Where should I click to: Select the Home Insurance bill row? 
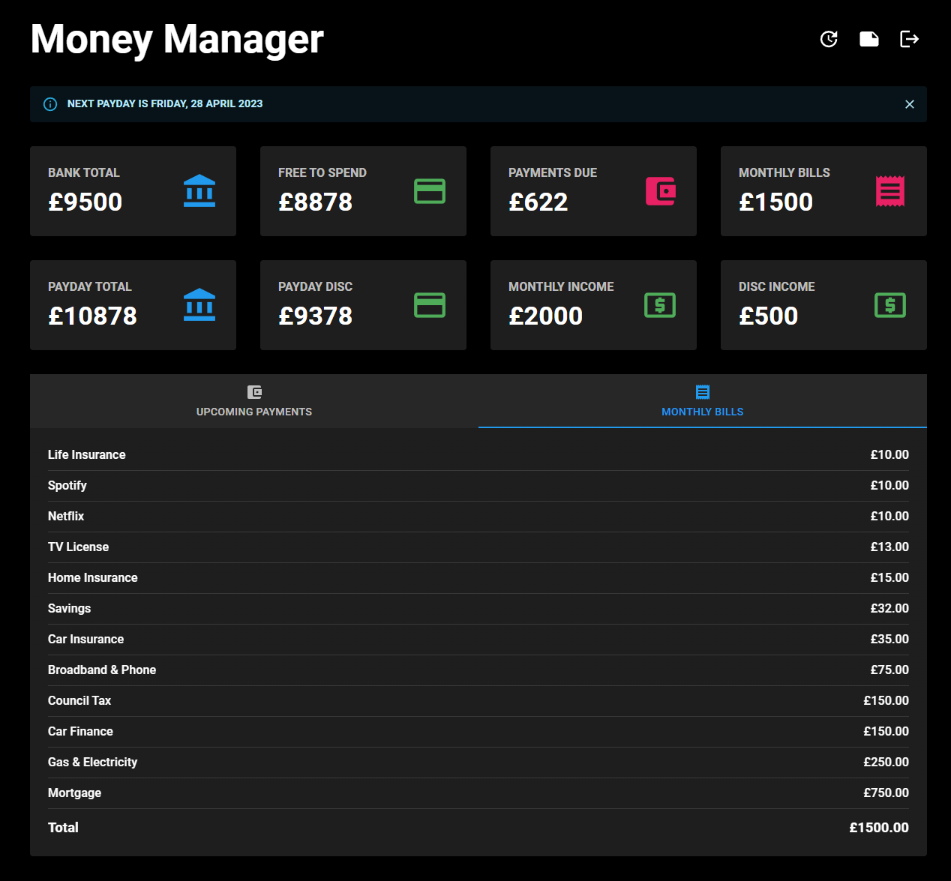point(478,578)
